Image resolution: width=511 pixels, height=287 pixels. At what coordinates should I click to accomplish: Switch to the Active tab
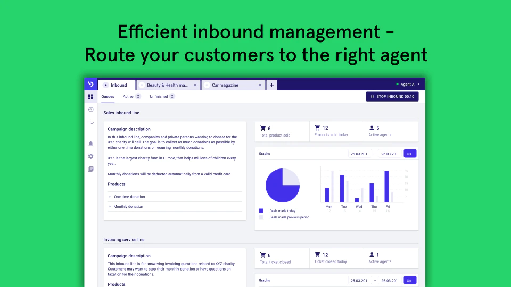coord(131,96)
